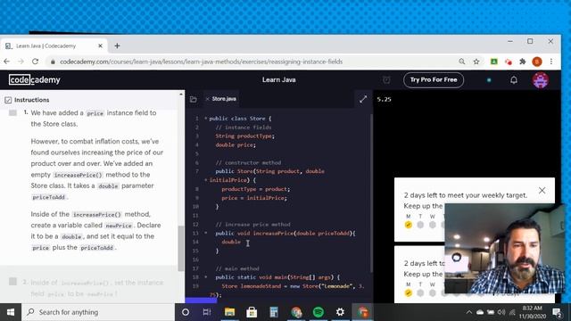Open Microsoft Store from the taskbar

pyautogui.click(x=252, y=312)
